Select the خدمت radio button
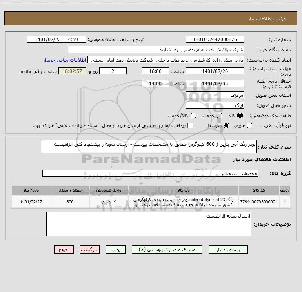 pos(220,116)
